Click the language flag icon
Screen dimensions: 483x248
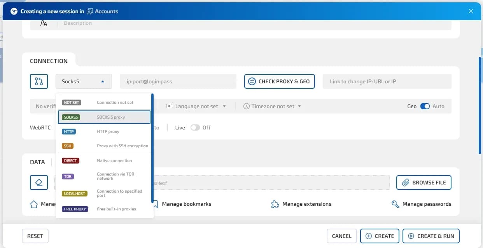(169, 106)
